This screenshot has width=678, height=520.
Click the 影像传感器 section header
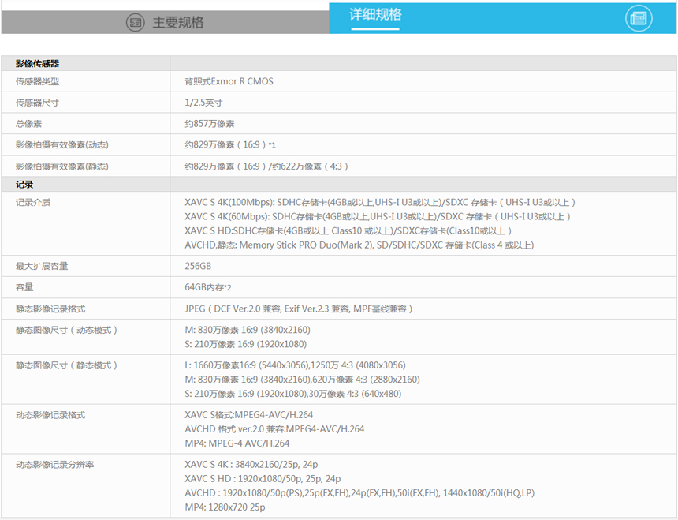tap(37, 64)
